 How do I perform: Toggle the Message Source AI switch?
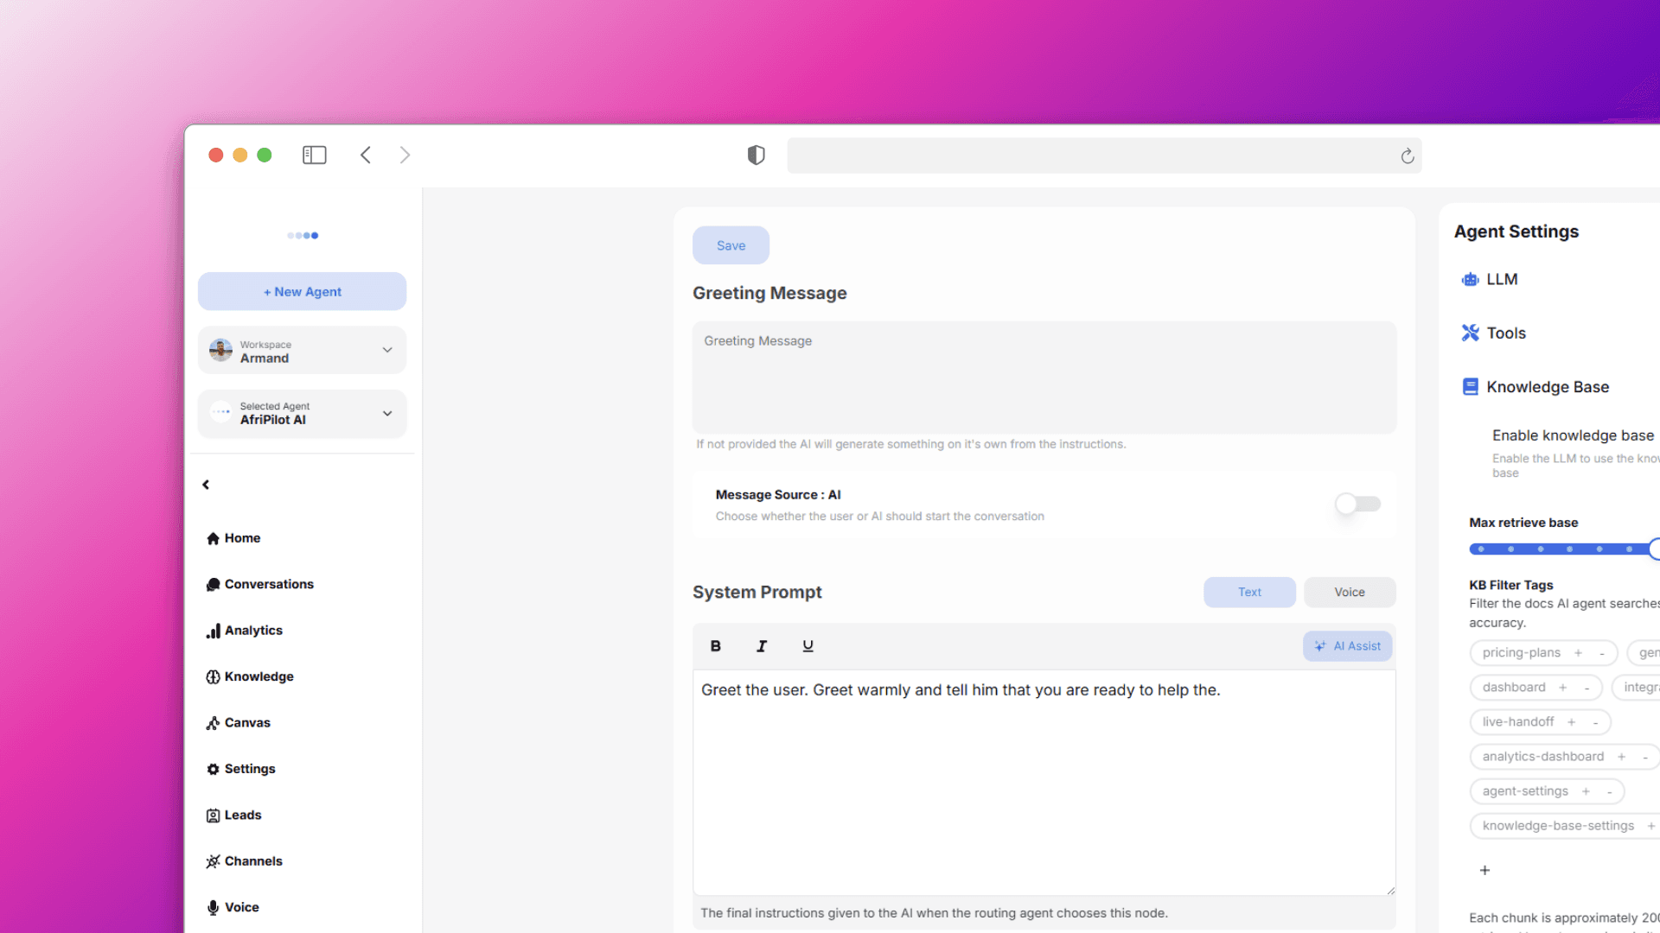click(x=1357, y=504)
